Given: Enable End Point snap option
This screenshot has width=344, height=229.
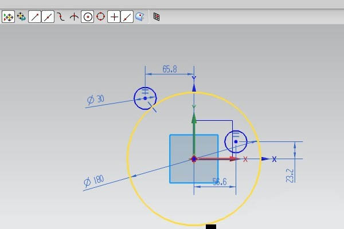Looking at the screenshot, I should click(34, 17).
